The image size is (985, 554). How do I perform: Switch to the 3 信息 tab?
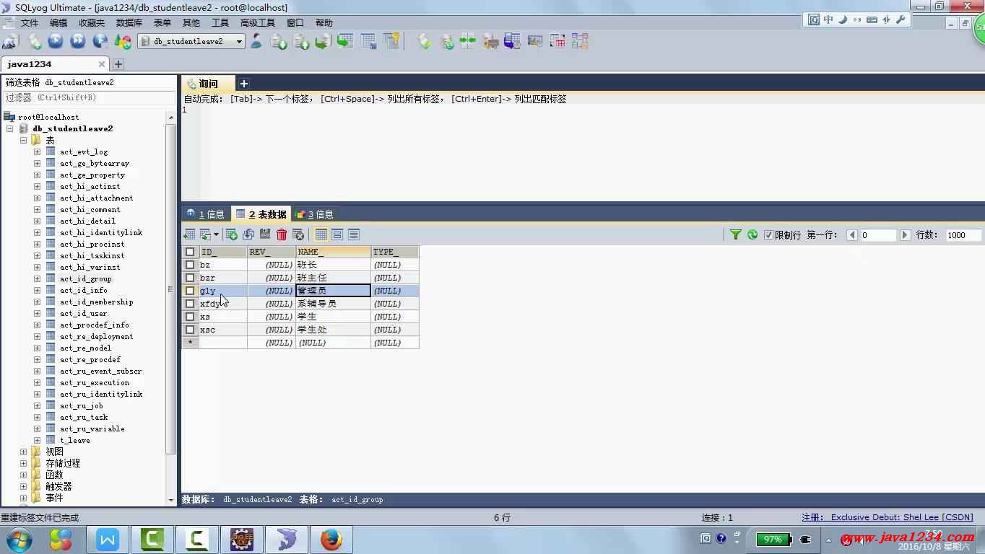[315, 214]
